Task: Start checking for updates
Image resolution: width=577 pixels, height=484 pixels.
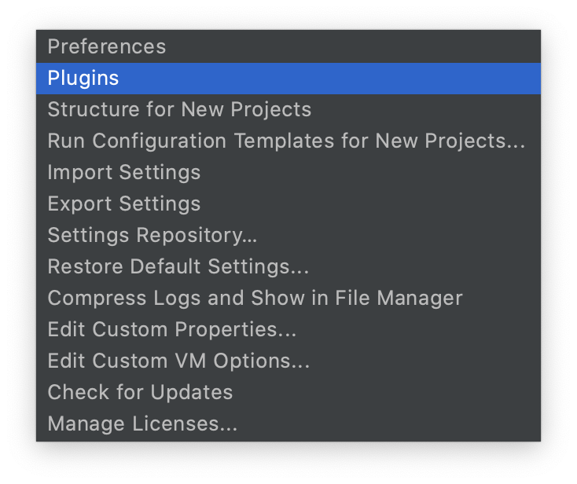Action: (140, 392)
